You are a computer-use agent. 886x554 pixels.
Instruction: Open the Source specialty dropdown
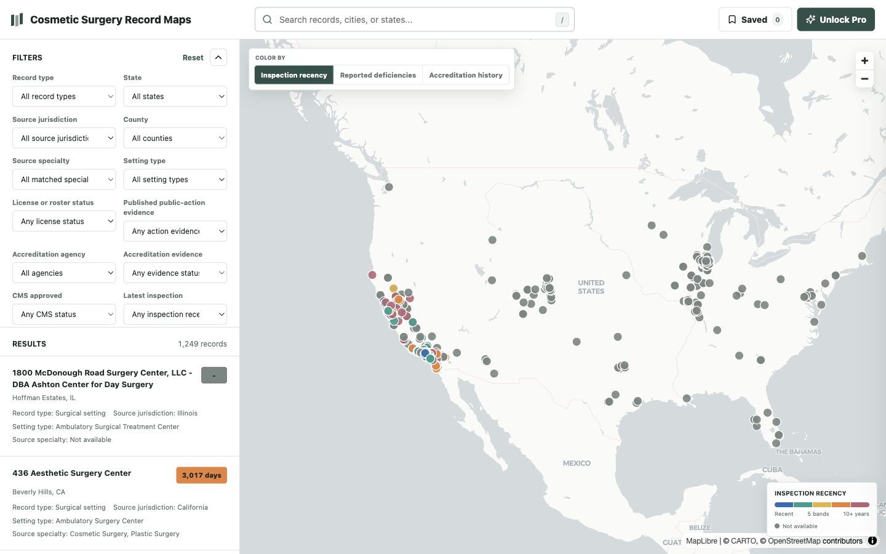click(x=64, y=180)
